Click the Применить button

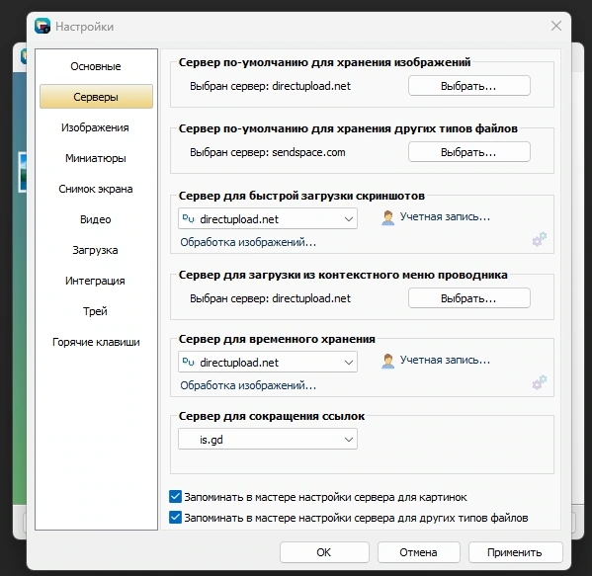click(515, 552)
